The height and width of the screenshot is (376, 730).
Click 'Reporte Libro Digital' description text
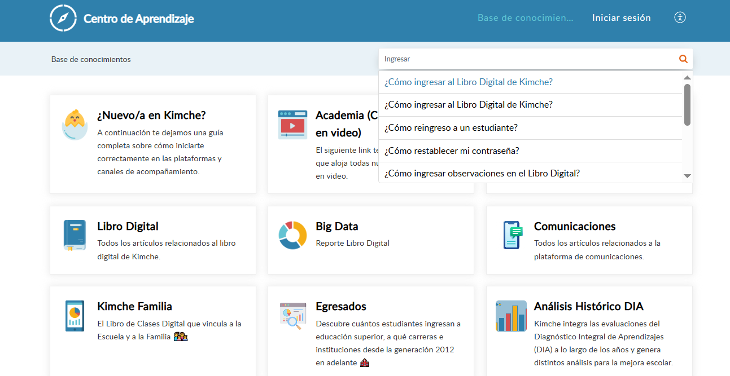click(353, 243)
